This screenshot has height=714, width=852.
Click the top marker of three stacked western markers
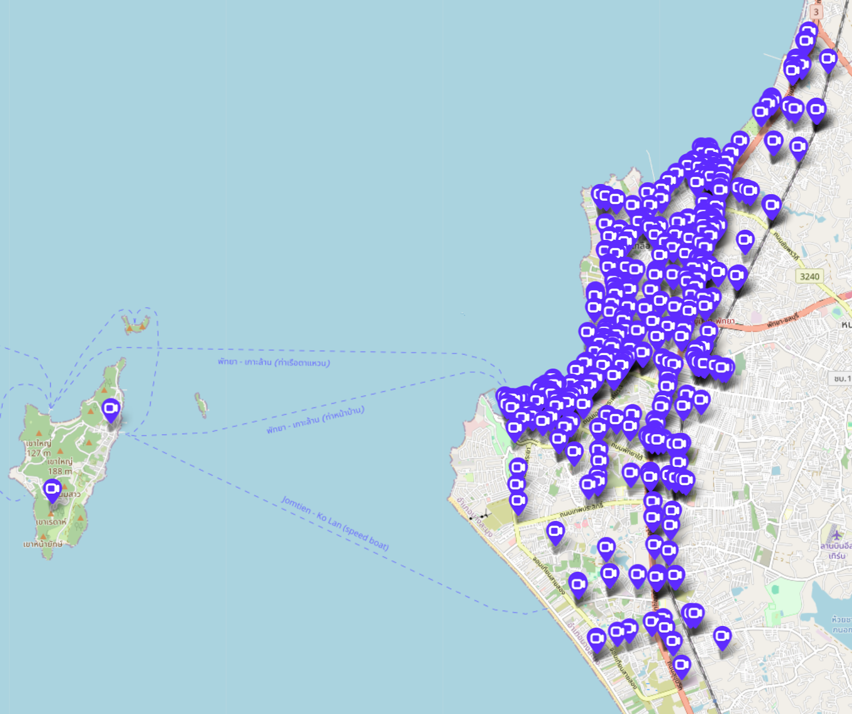(518, 468)
